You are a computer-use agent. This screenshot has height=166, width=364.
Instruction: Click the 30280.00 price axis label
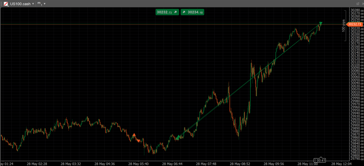(356, 10)
